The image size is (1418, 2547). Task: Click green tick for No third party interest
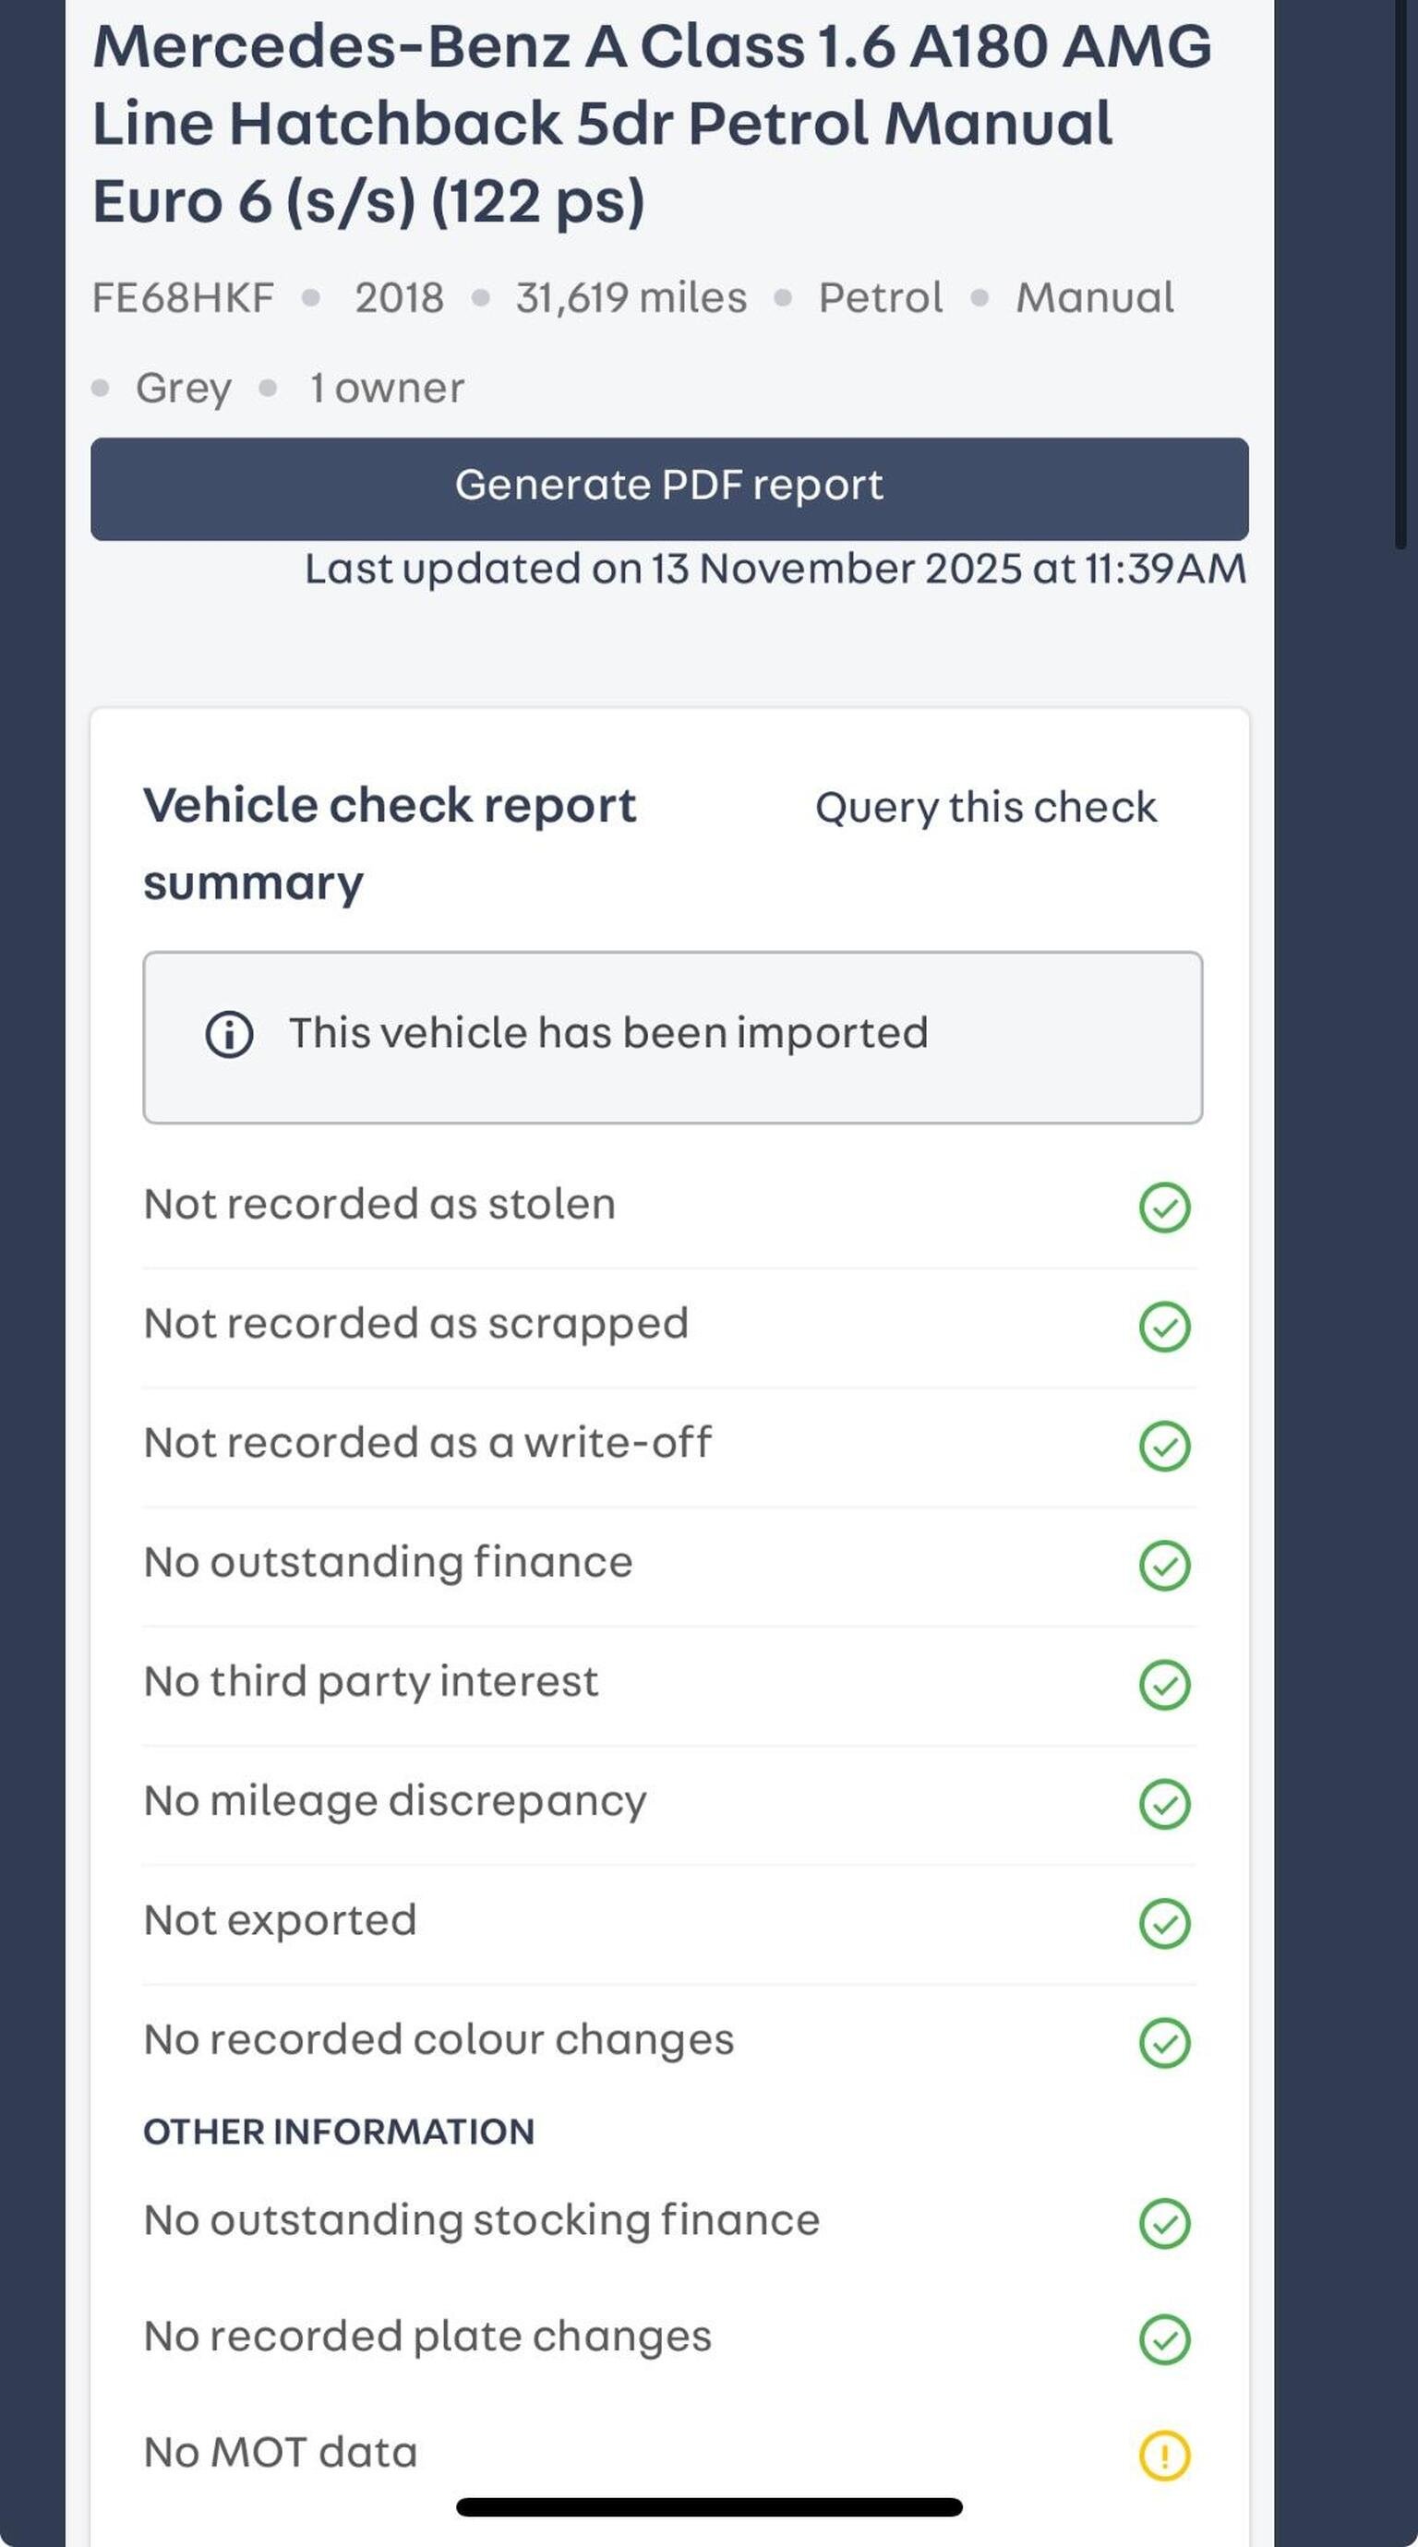click(1164, 1685)
